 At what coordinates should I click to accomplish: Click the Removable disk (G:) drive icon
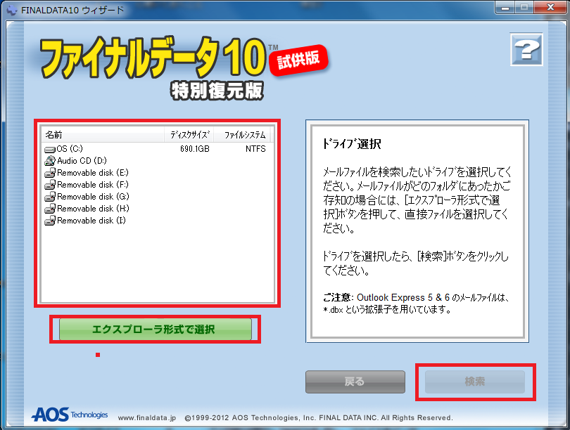point(50,197)
